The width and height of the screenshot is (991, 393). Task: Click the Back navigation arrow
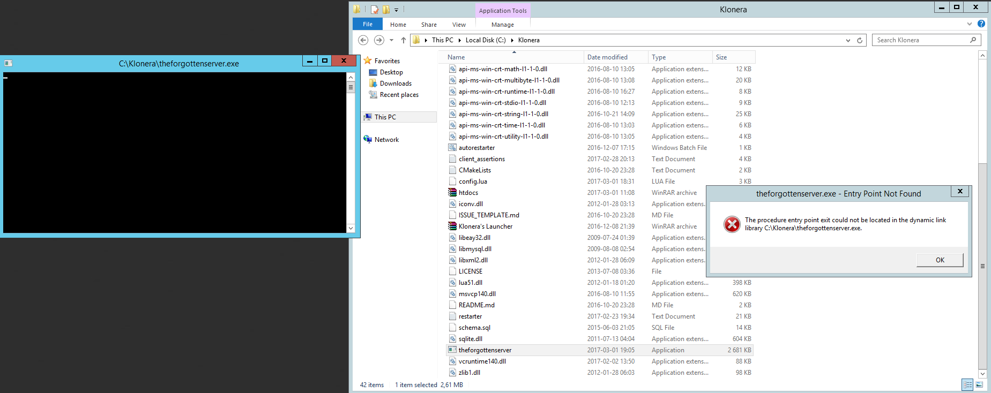pos(363,40)
